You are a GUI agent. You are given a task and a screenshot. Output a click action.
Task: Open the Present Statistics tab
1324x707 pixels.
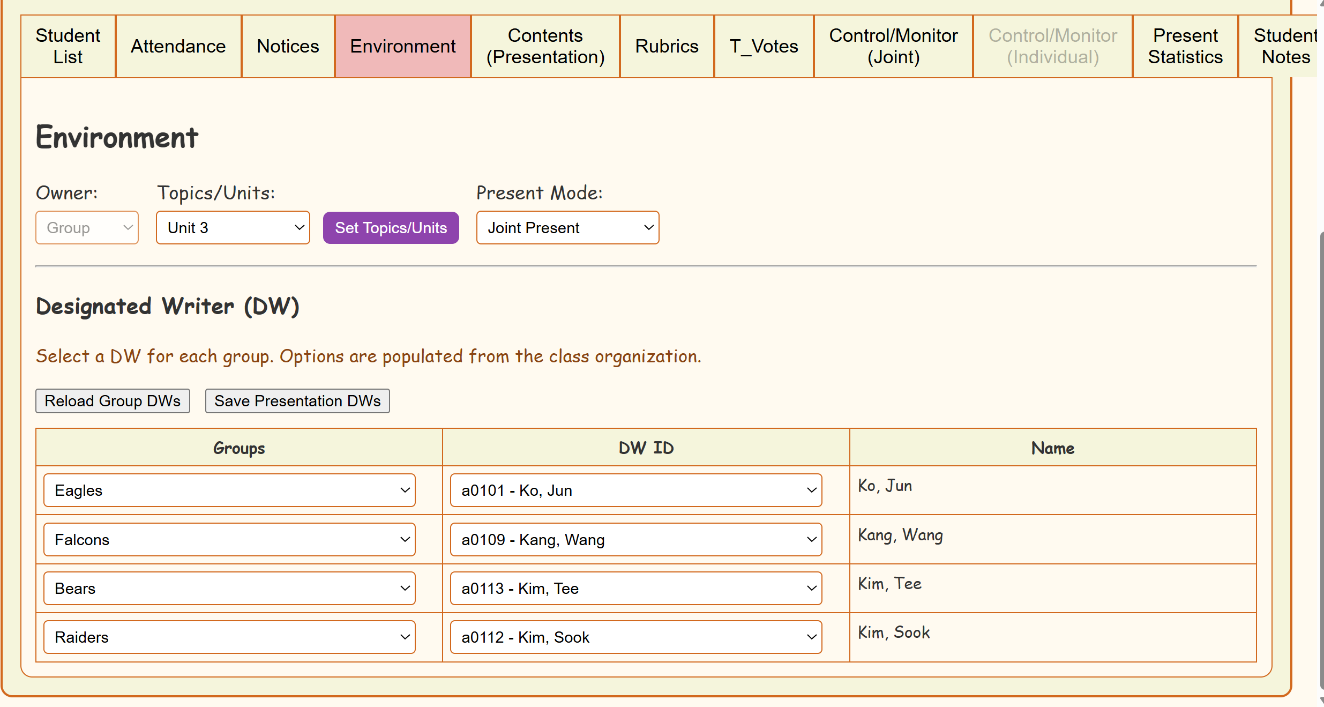[x=1185, y=46]
